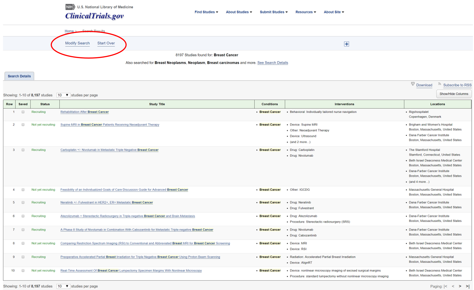
Task: Check Saved box for row 7
Action: [23, 230]
